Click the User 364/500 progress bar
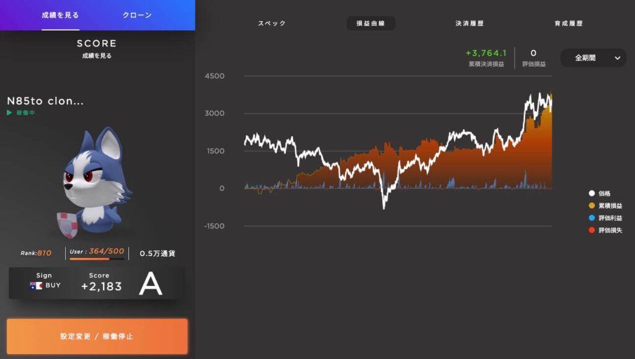This screenshot has height=359, width=635. click(x=97, y=259)
